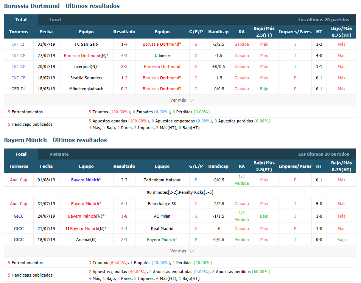Switch to the Visitante tab
This screenshot has width=361, height=283.
[x=59, y=154]
